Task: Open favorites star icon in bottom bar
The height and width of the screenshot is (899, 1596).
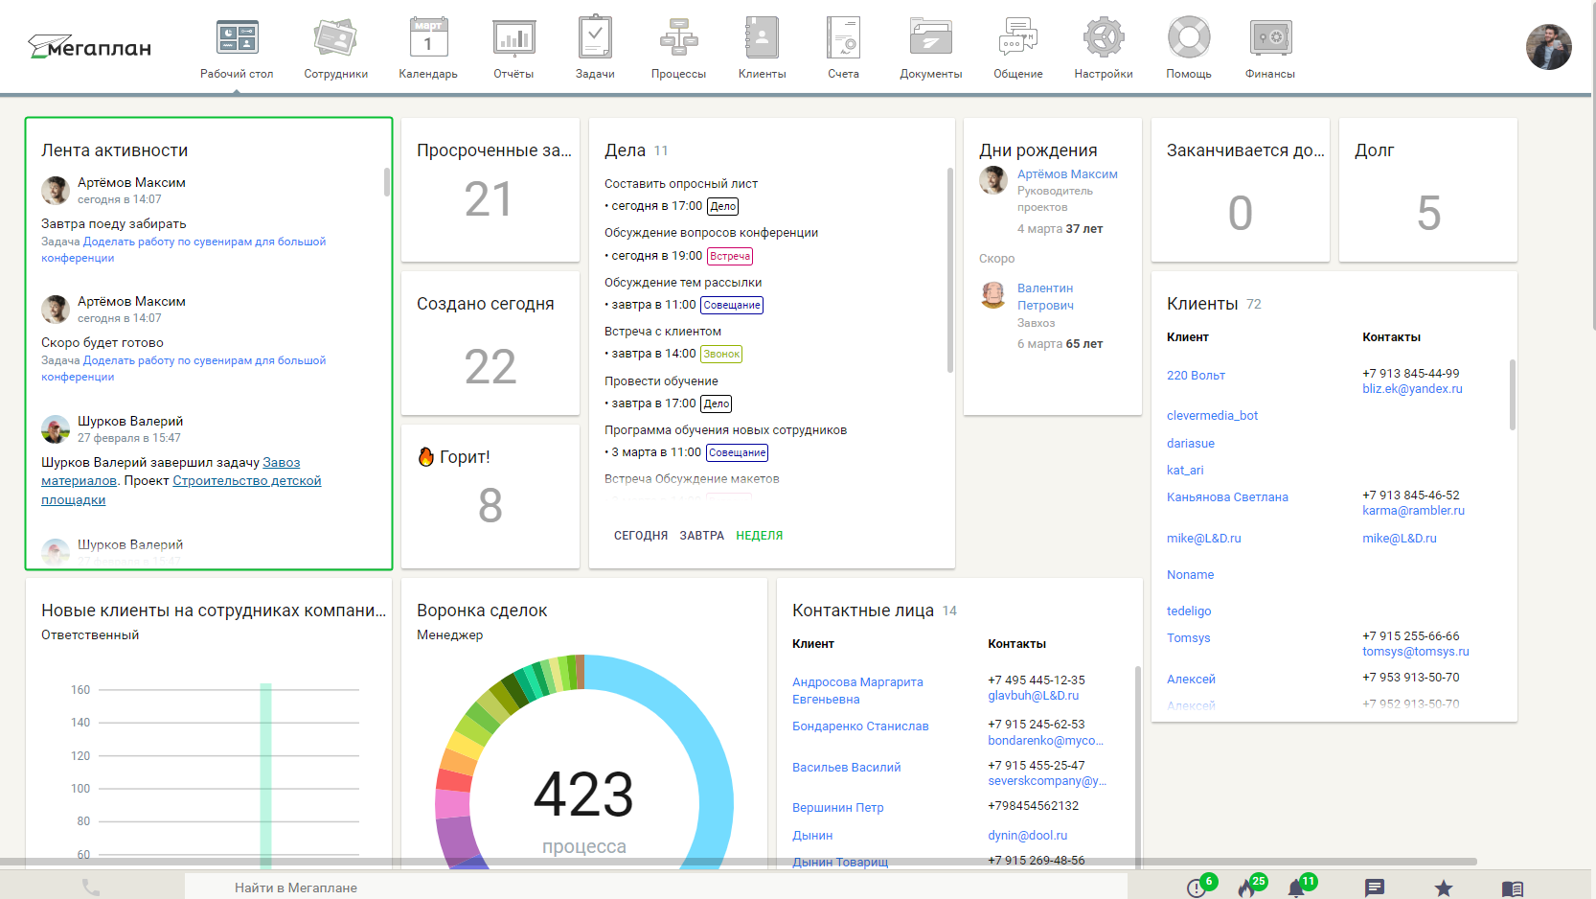Action: click(1444, 887)
